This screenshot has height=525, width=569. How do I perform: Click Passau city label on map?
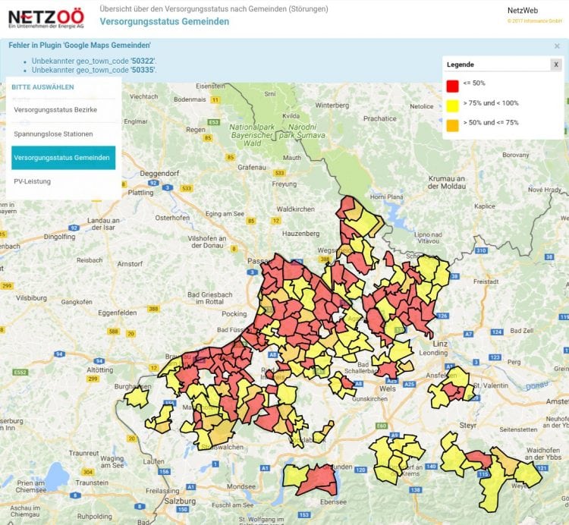coord(259,260)
